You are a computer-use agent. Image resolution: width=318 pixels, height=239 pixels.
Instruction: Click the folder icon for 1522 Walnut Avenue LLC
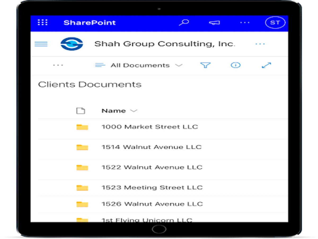82,167
